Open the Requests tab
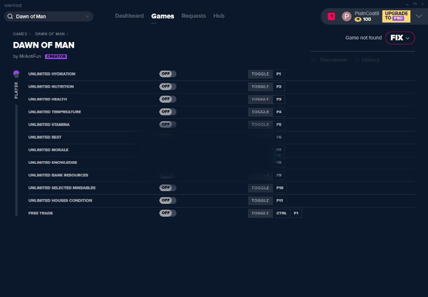 pos(193,16)
